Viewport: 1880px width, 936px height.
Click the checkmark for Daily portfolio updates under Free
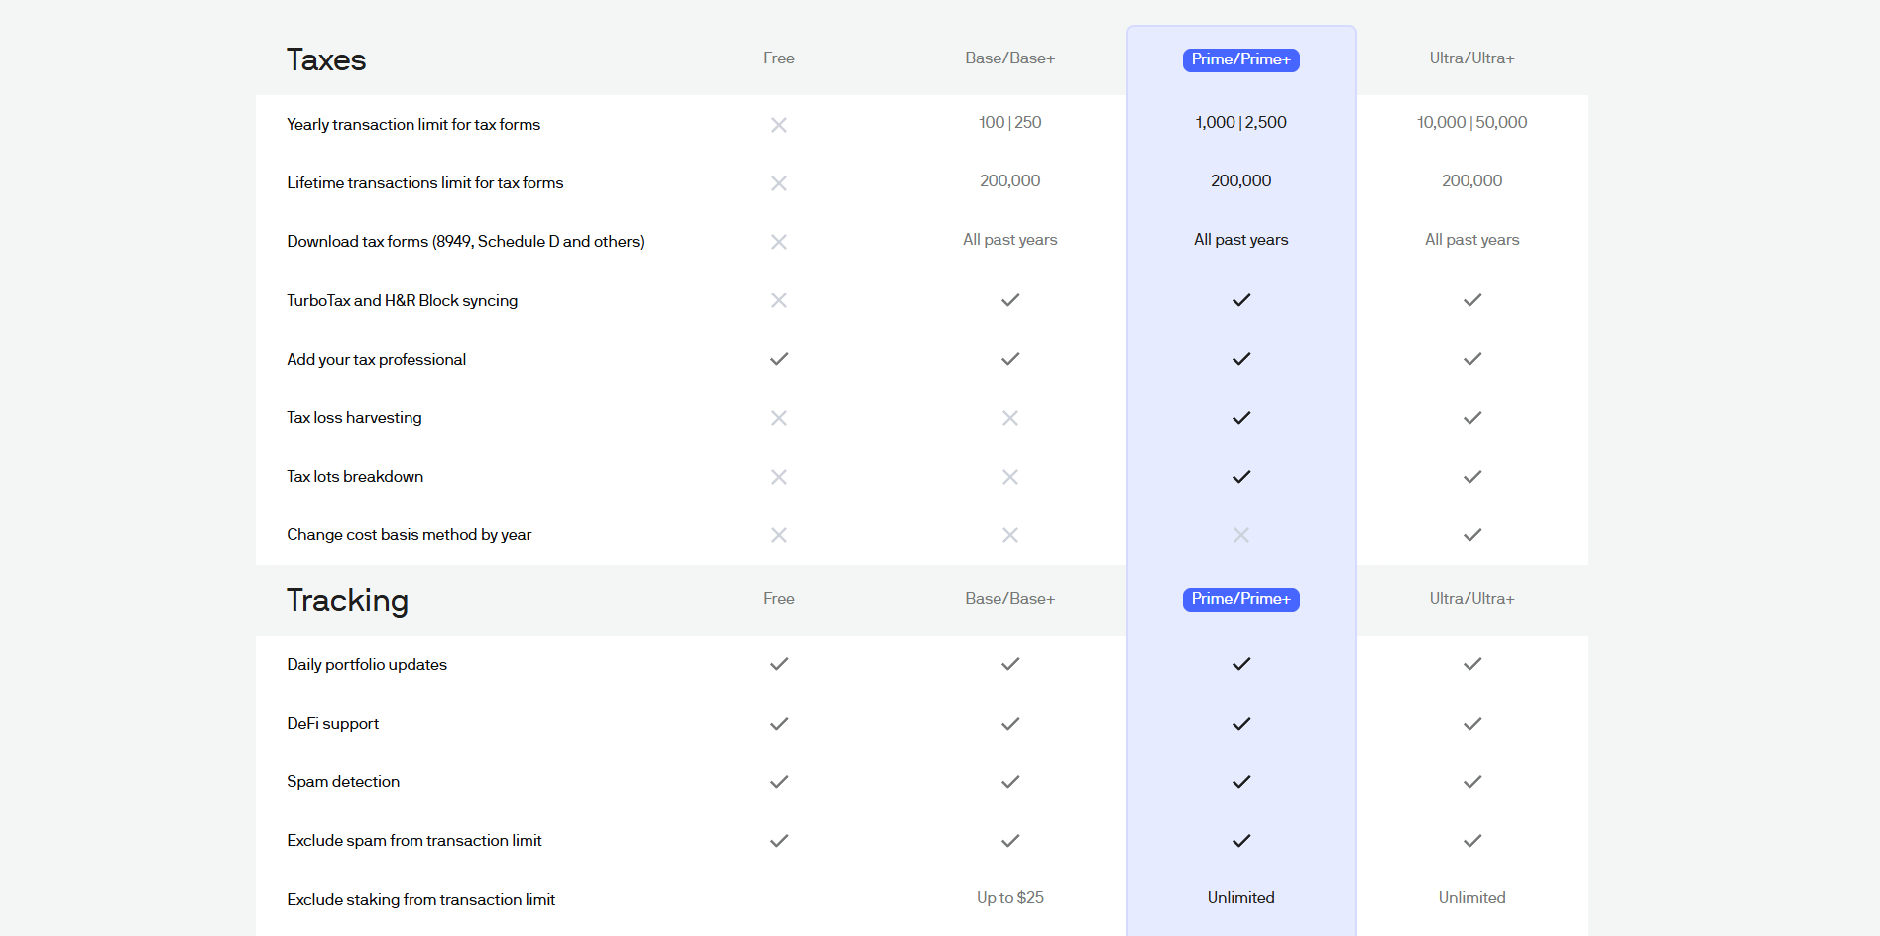(x=779, y=664)
